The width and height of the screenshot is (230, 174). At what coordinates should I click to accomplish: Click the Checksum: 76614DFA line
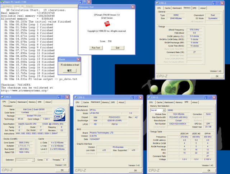16,85
